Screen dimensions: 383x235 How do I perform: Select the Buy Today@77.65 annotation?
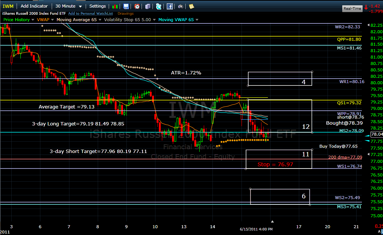tap(338, 146)
